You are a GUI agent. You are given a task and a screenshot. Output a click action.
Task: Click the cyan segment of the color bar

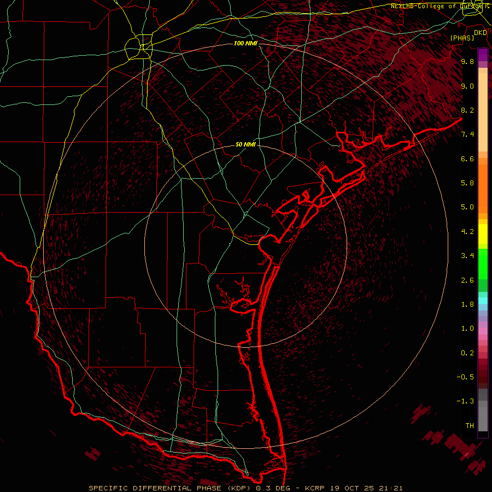483,300
